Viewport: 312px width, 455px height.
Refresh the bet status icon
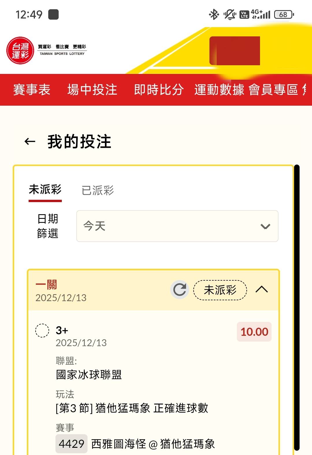pos(179,290)
